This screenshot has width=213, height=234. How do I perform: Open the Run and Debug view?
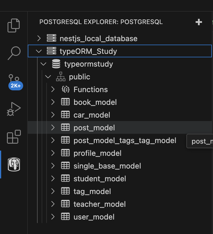pos(14,109)
